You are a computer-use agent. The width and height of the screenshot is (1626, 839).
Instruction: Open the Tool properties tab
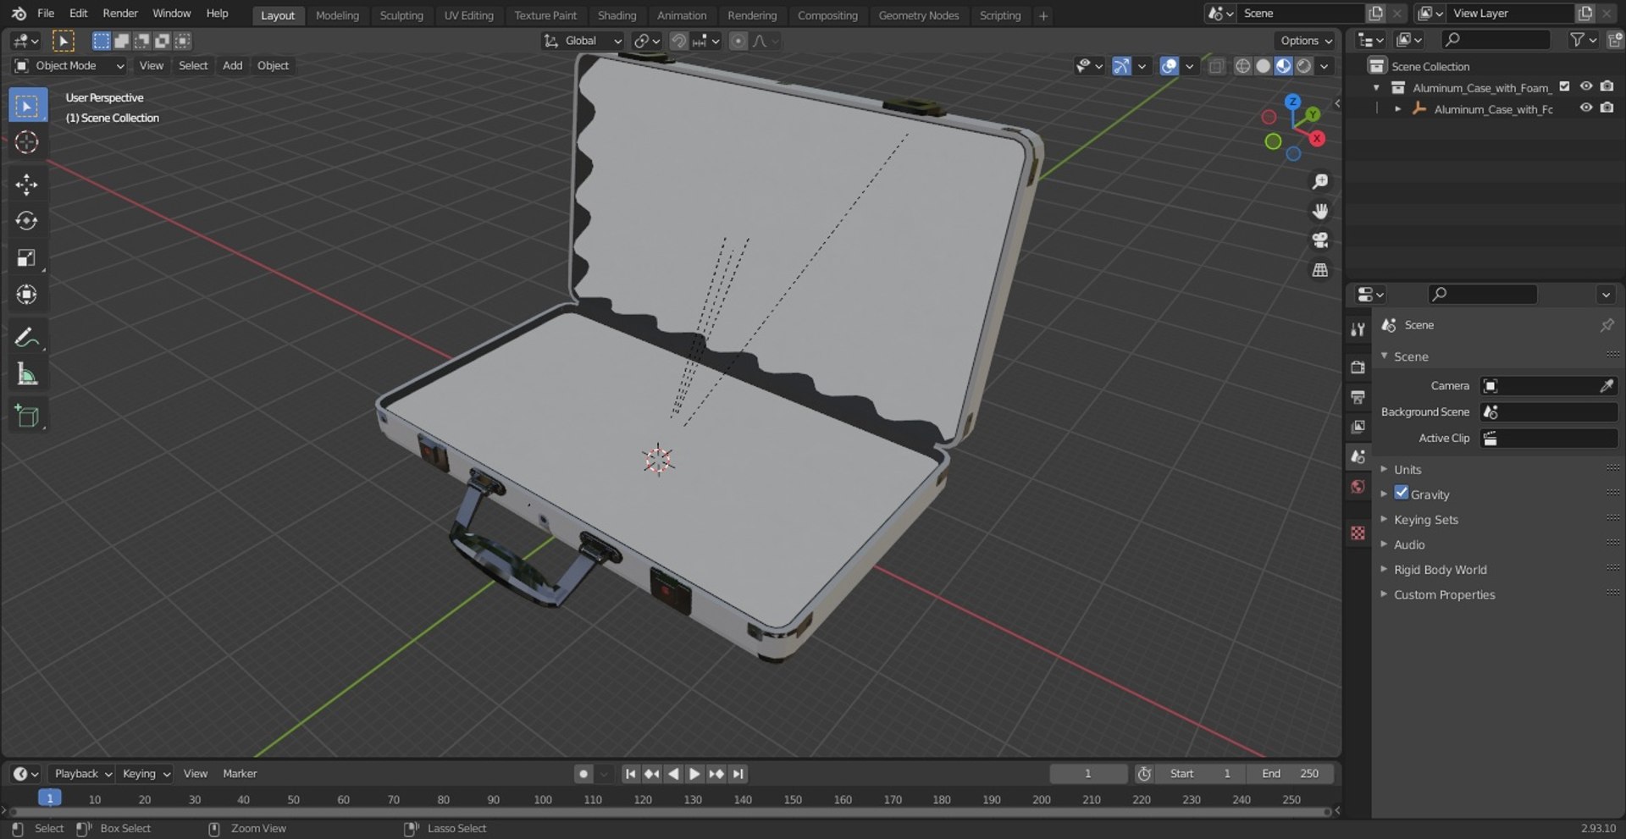pyautogui.click(x=1358, y=329)
